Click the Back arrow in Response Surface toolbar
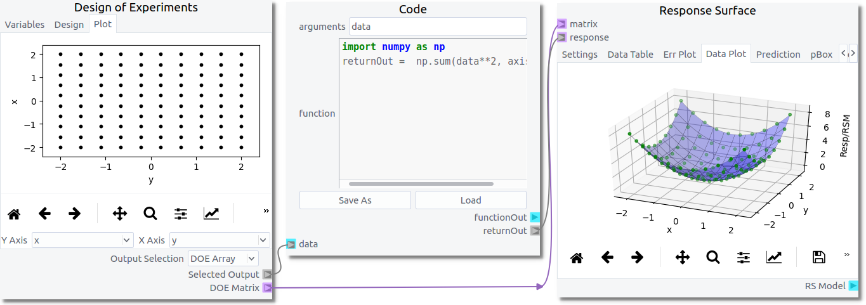 pyautogui.click(x=607, y=257)
